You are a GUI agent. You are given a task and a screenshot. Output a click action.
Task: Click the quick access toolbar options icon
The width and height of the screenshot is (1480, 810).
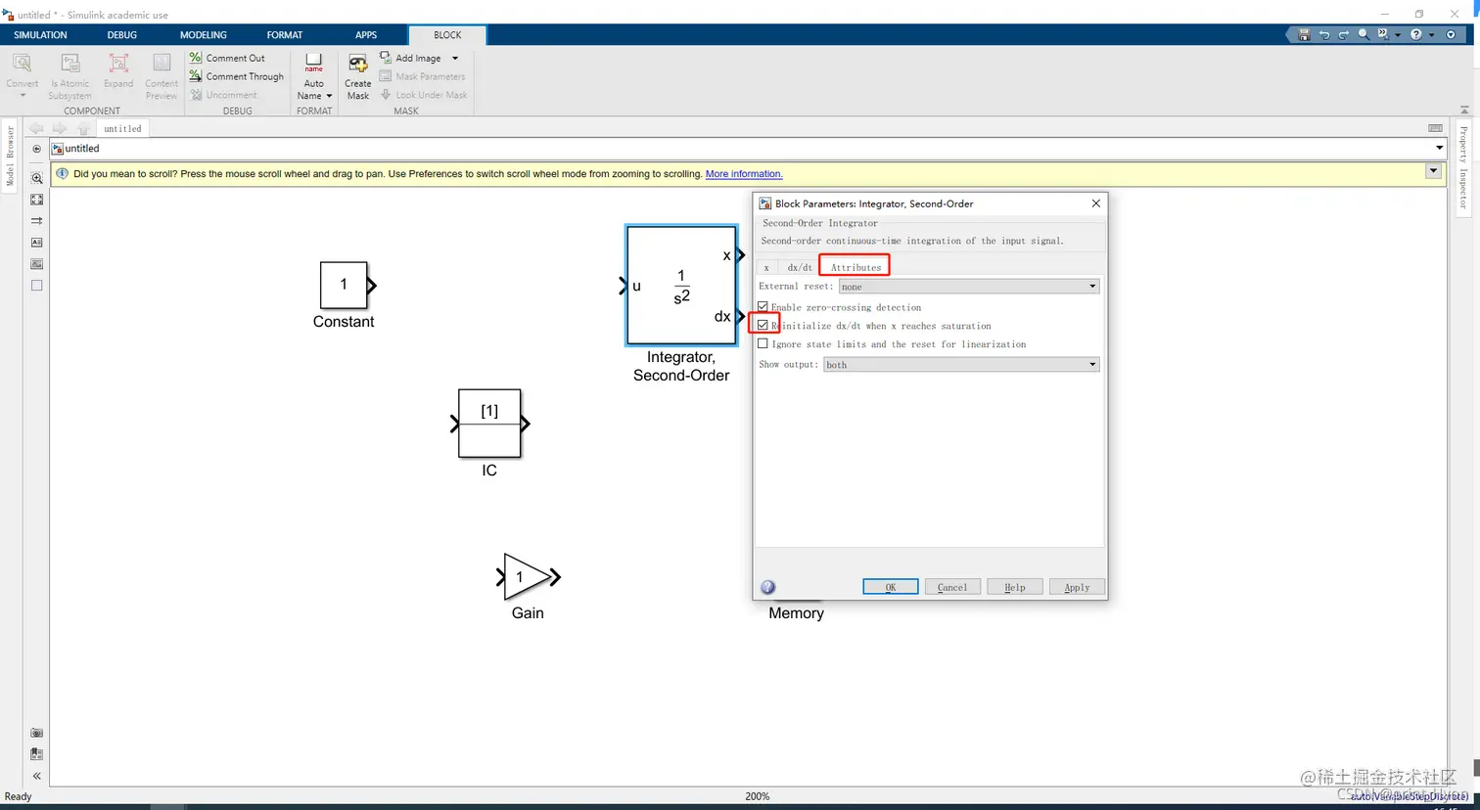[1451, 34]
